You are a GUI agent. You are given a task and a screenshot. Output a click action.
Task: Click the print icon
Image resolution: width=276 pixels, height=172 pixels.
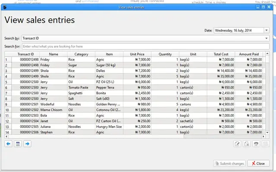point(256,144)
